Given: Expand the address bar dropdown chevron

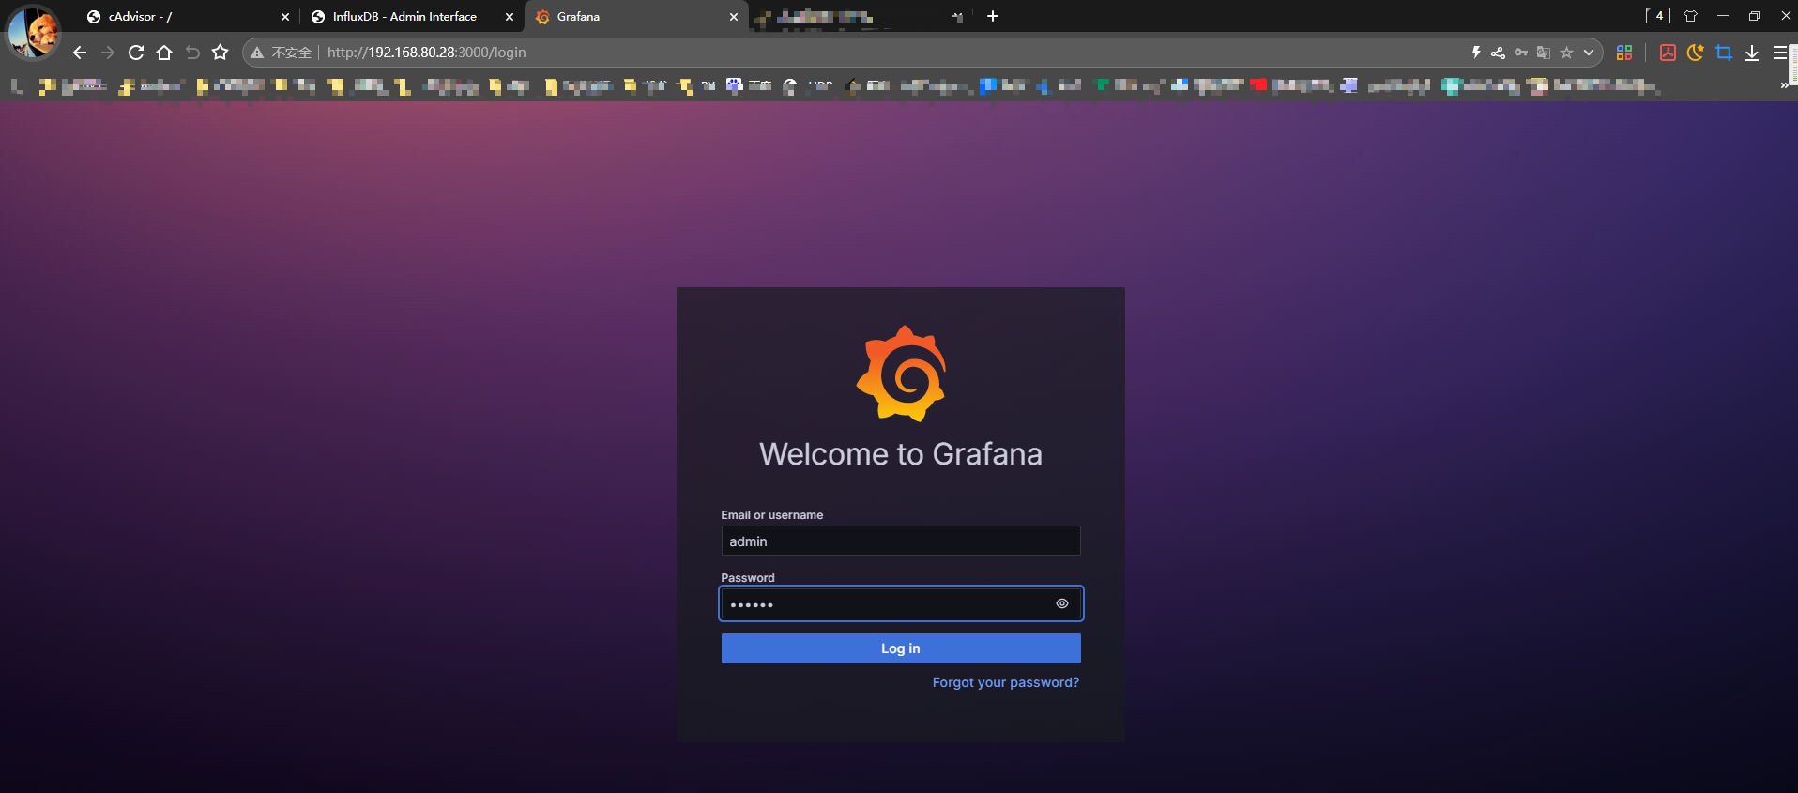Looking at the screenshot, I should pyautogui.click(x=1589, y=53).
